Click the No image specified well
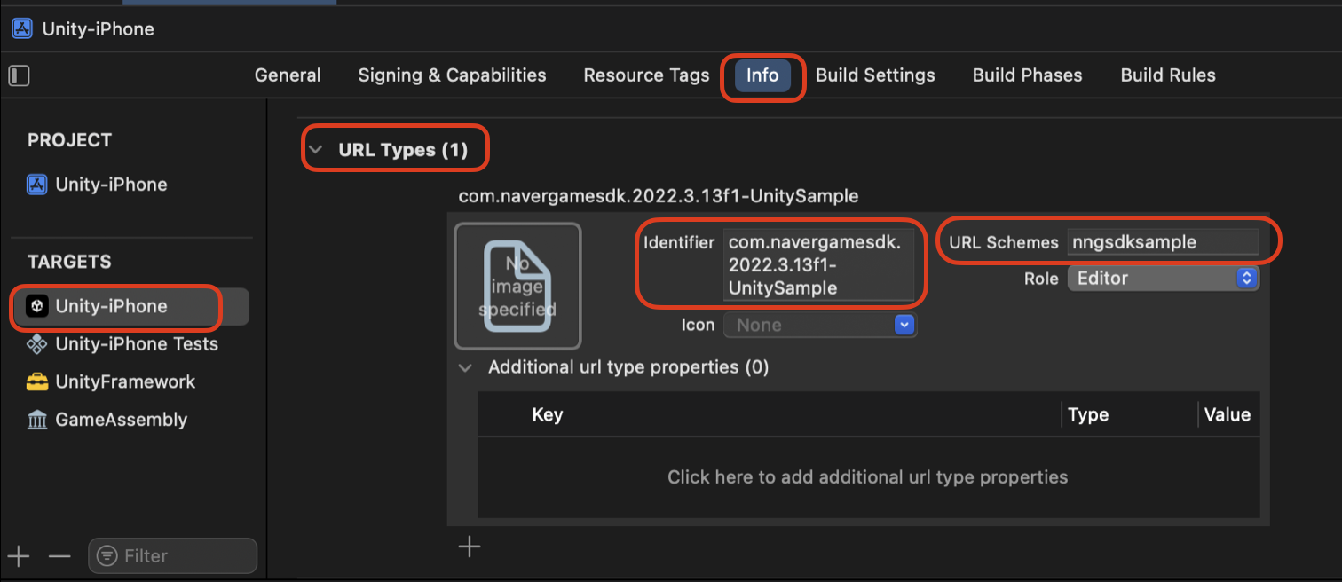This screenshot has width=1342, height=582. [x=517, y=286]
